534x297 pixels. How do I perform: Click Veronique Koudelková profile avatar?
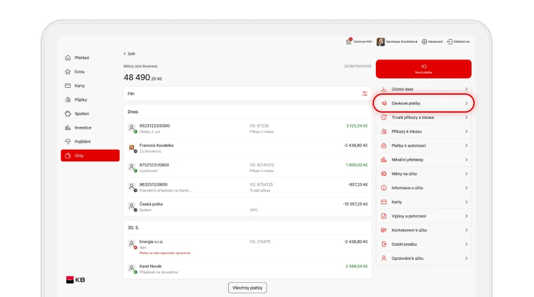381,41
